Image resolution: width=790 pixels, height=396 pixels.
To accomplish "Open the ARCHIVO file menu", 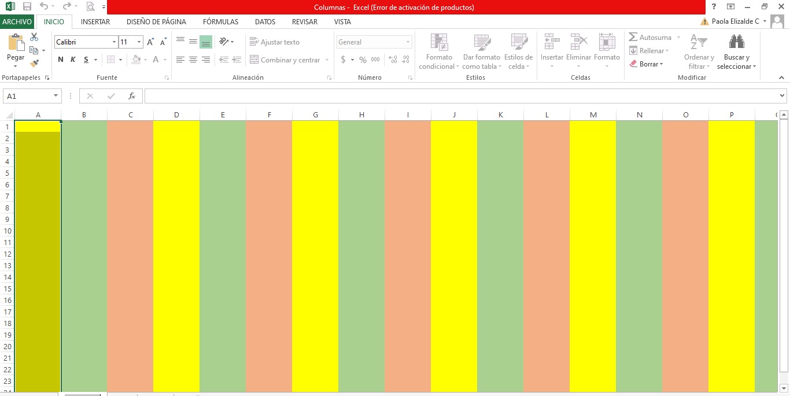I will (17, 22).
